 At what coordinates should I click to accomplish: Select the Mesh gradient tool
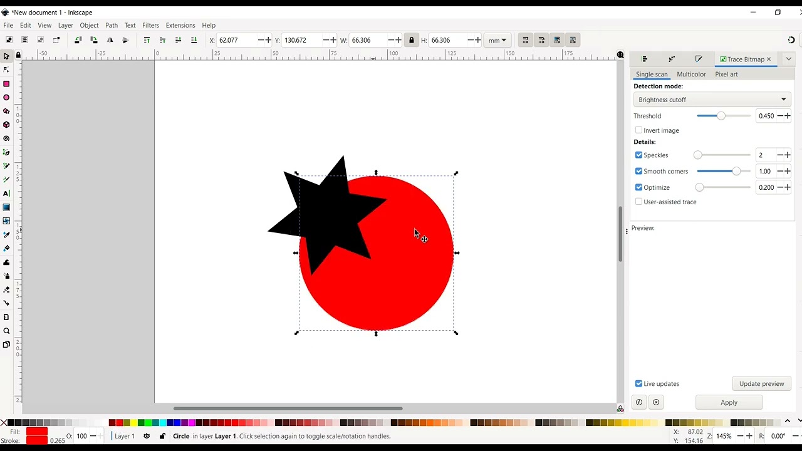pyautogui.click(x=6, y=221)
